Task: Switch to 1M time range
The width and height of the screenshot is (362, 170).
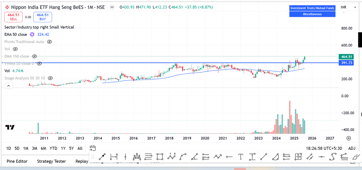Action: [26, 148]
